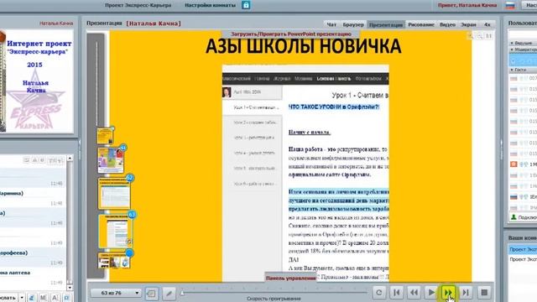Click the chat font size 'A' icon at bottom
The width and height of the screenshot is (537, 302).
pyautogui.click(x=55, y=298)
